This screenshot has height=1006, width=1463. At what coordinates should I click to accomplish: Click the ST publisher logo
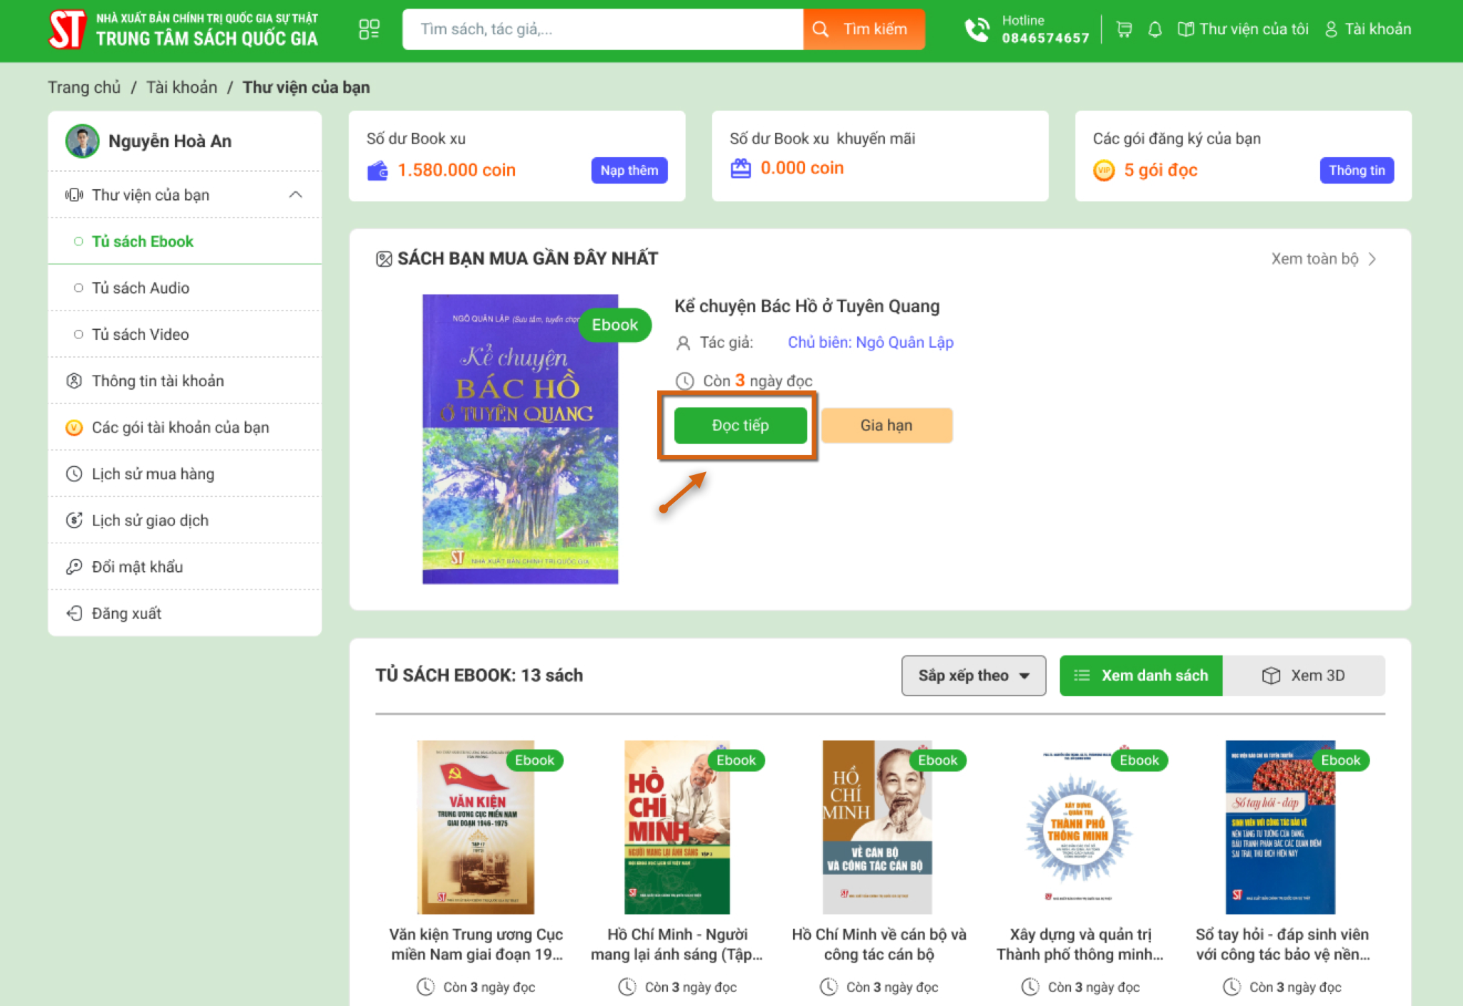point(67,29)
